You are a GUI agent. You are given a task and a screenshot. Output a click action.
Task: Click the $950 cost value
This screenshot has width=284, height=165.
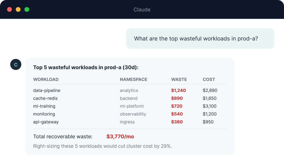(x=208, y=122)
